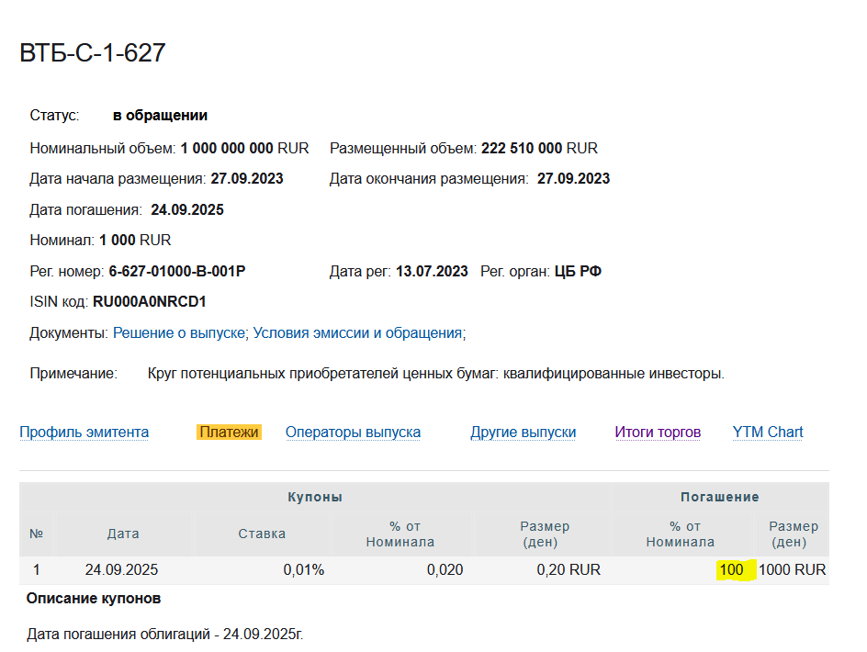The image size is (867, 652).
Task: Select the ISIN code RU000A0NRCD1
Action: click(x=150, y=301)
